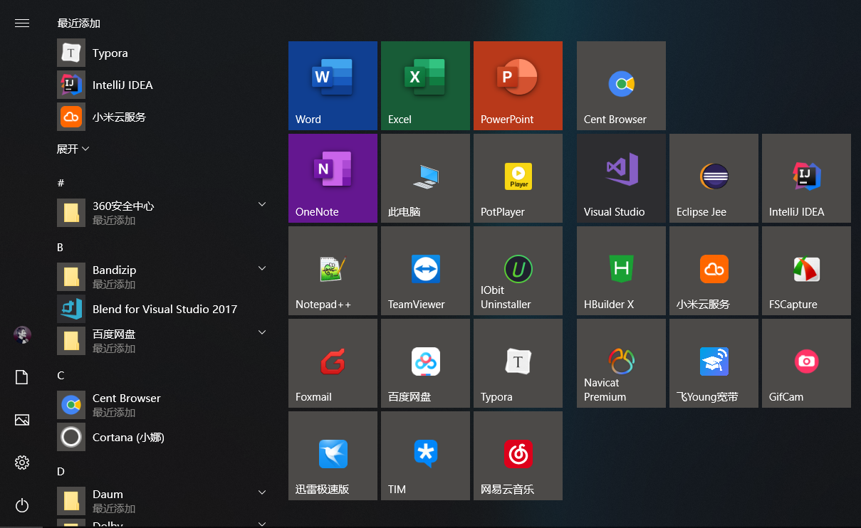861x528 pixels.
Task: Open the HBuilder X tile
Action: [x=621, y=270]
